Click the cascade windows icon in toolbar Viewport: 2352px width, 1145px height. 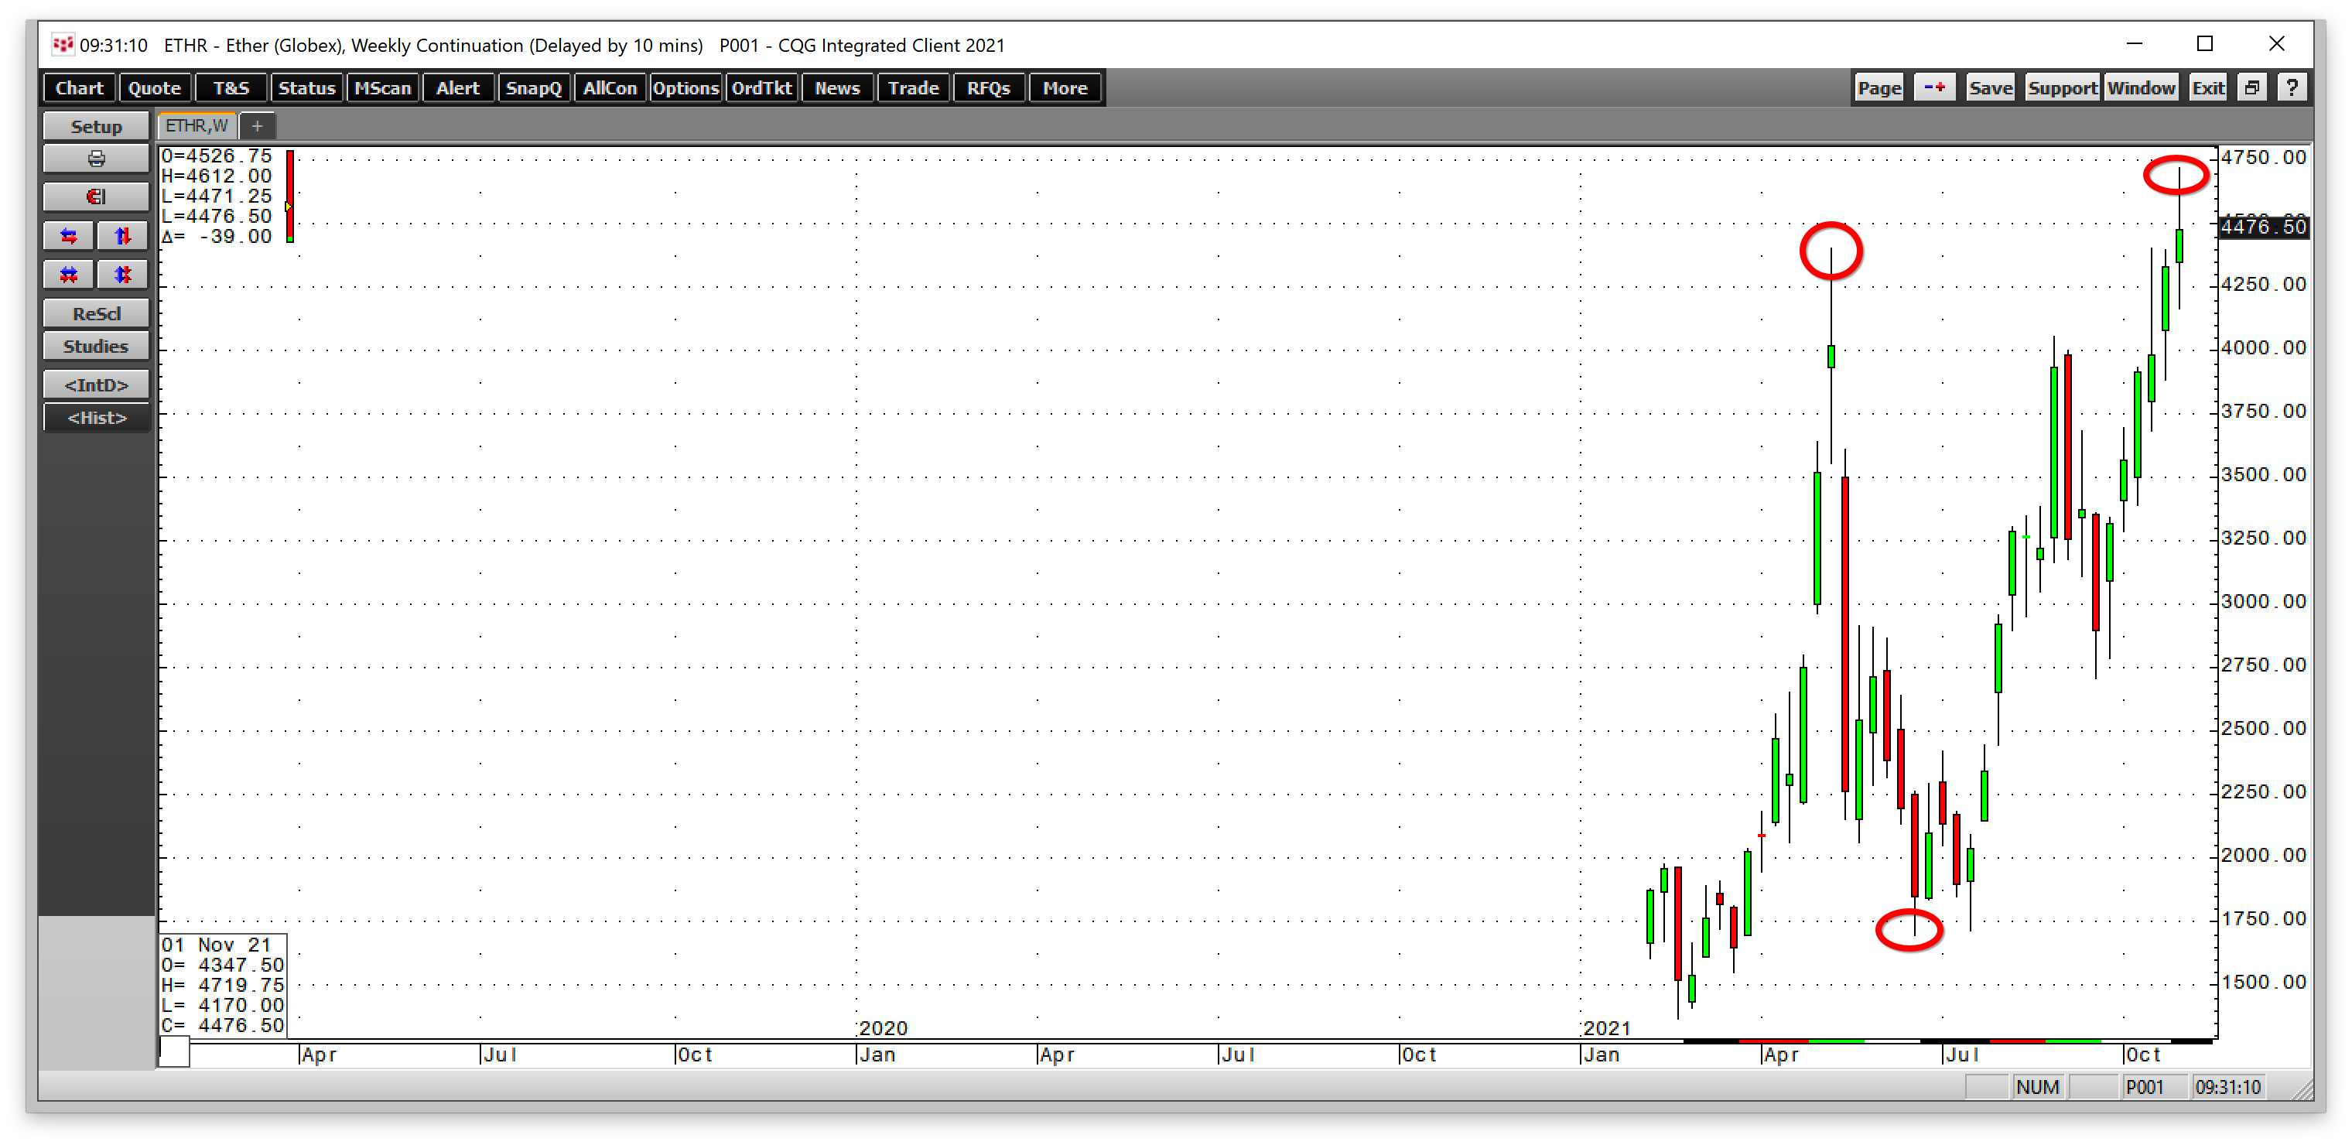pyautogui.click(x=2251, y=87)
